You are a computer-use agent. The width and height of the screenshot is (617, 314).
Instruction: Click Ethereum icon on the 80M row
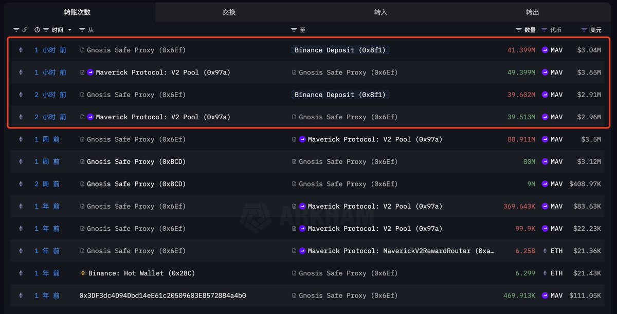click(x=21, y=161)
